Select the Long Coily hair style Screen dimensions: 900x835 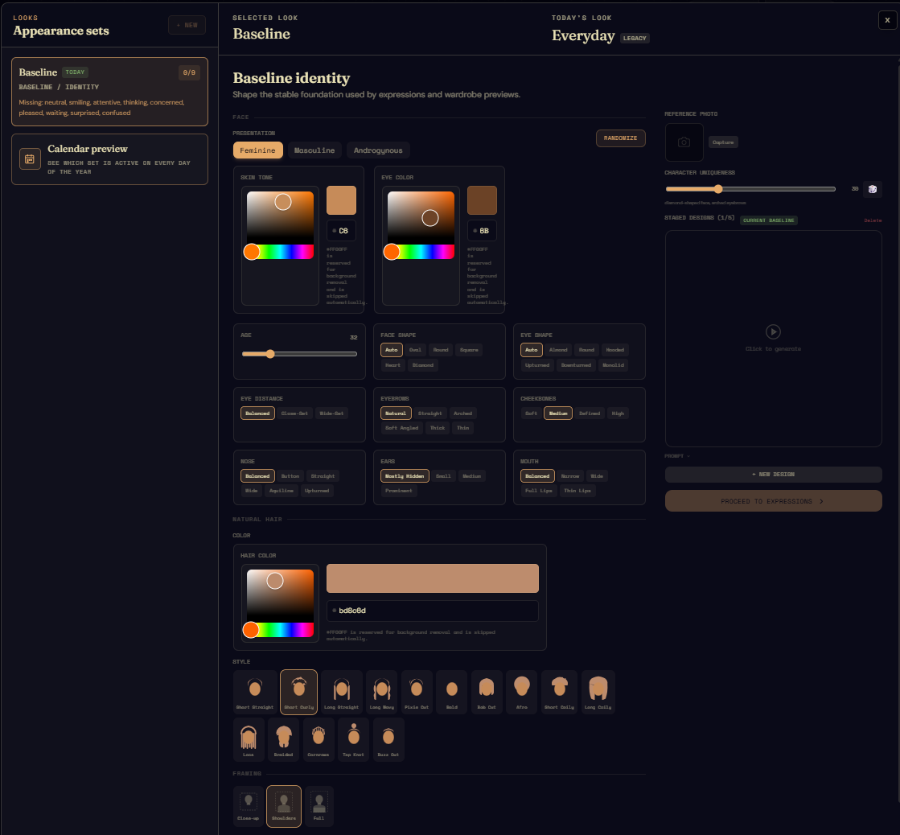598,692
